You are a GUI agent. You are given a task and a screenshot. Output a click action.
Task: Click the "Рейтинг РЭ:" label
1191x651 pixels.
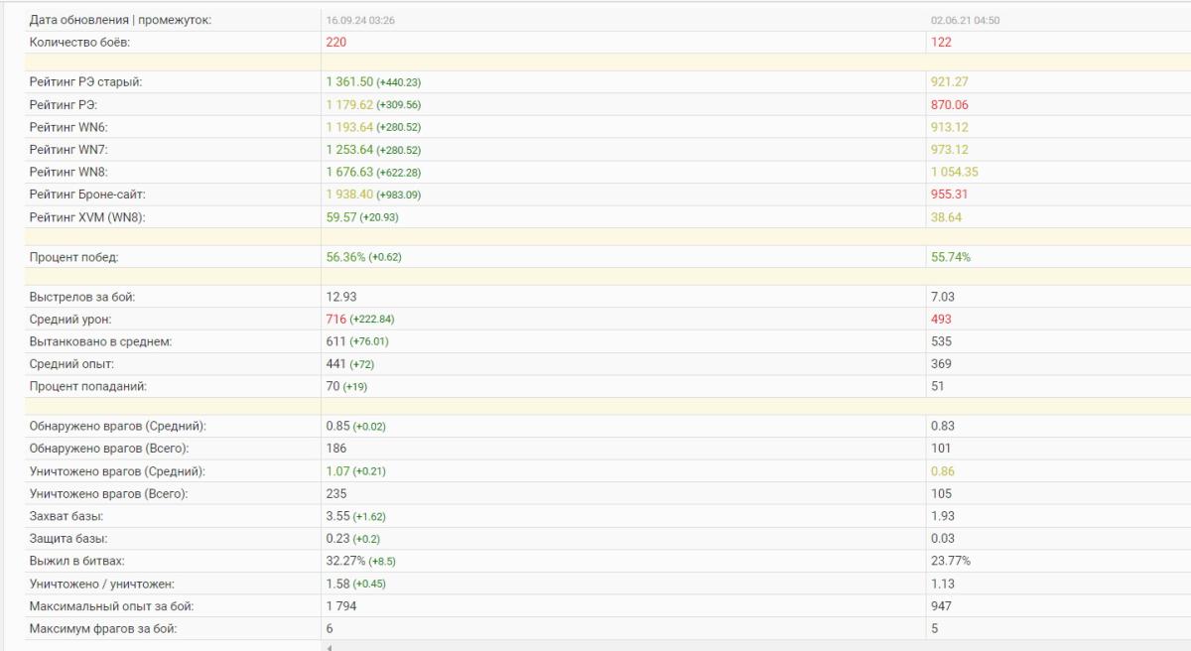63,104
